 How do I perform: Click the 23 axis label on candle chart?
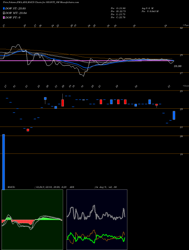[x=181, y=109]
